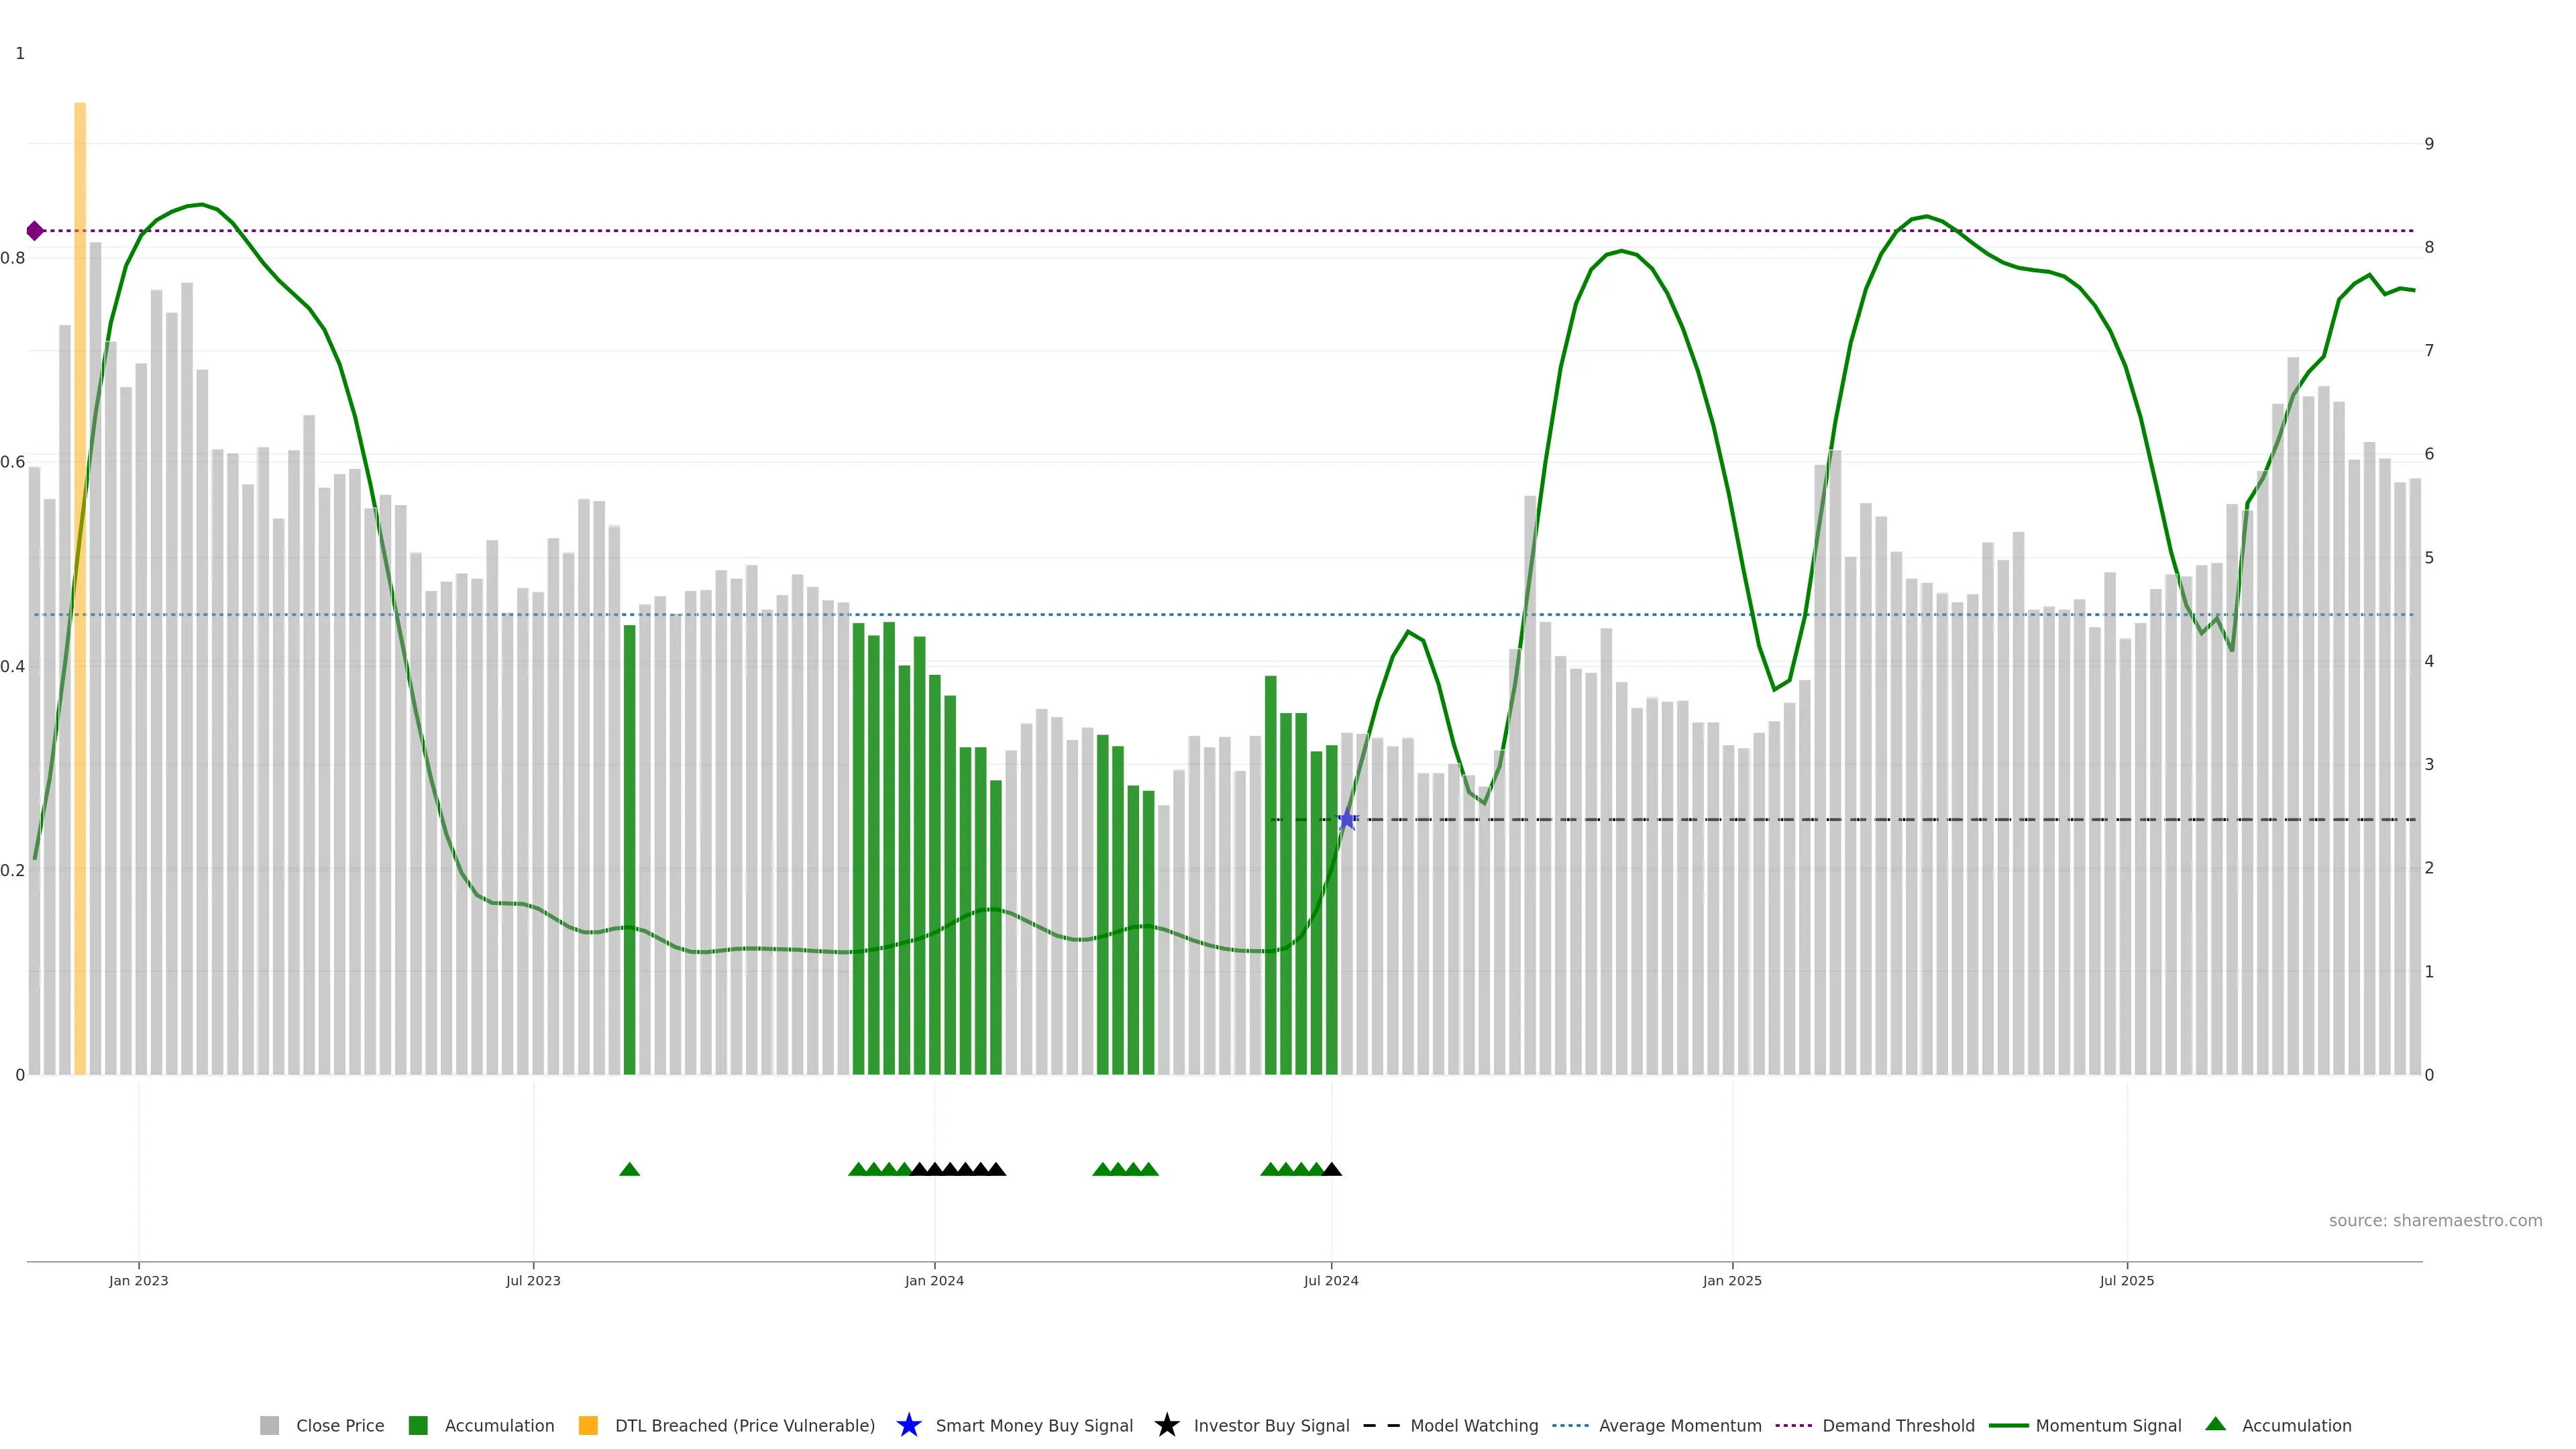Click the Jan 2023 axis label
2576x1449 pixels.
pos(139,1281)
